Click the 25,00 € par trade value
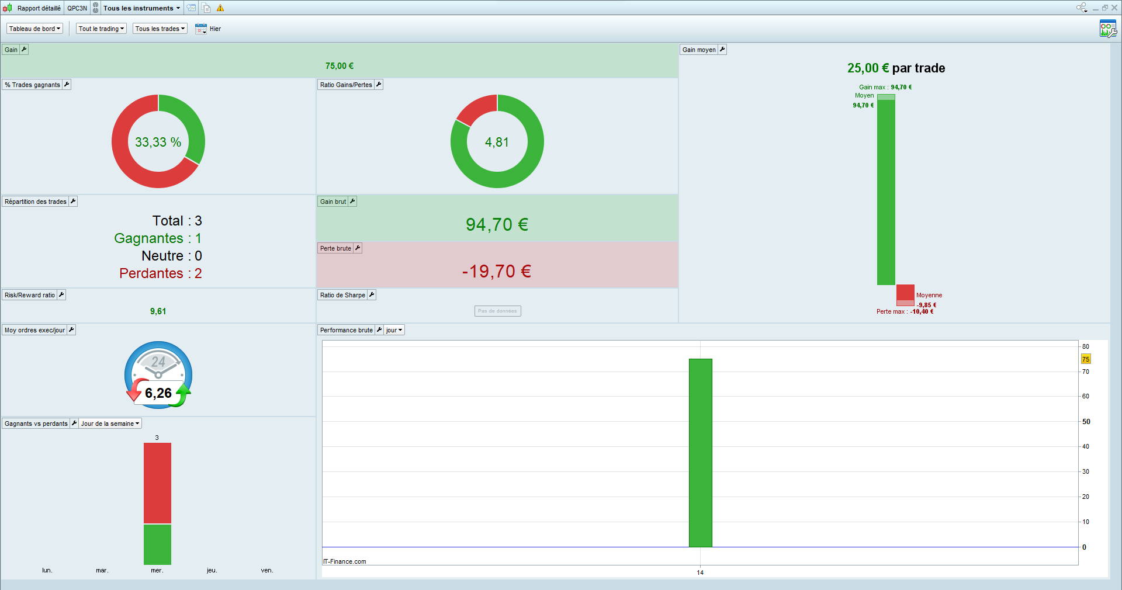This screenshot has height=590, width=1122. coord(896,68)
